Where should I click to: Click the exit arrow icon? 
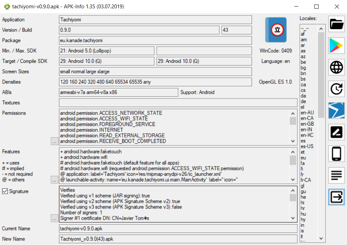click(336, 197)
